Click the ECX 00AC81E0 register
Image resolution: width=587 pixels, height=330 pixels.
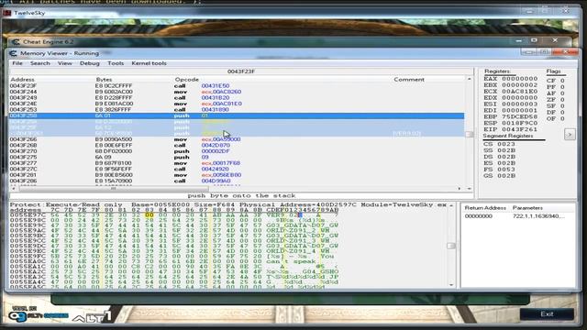(x=510, y=92)
